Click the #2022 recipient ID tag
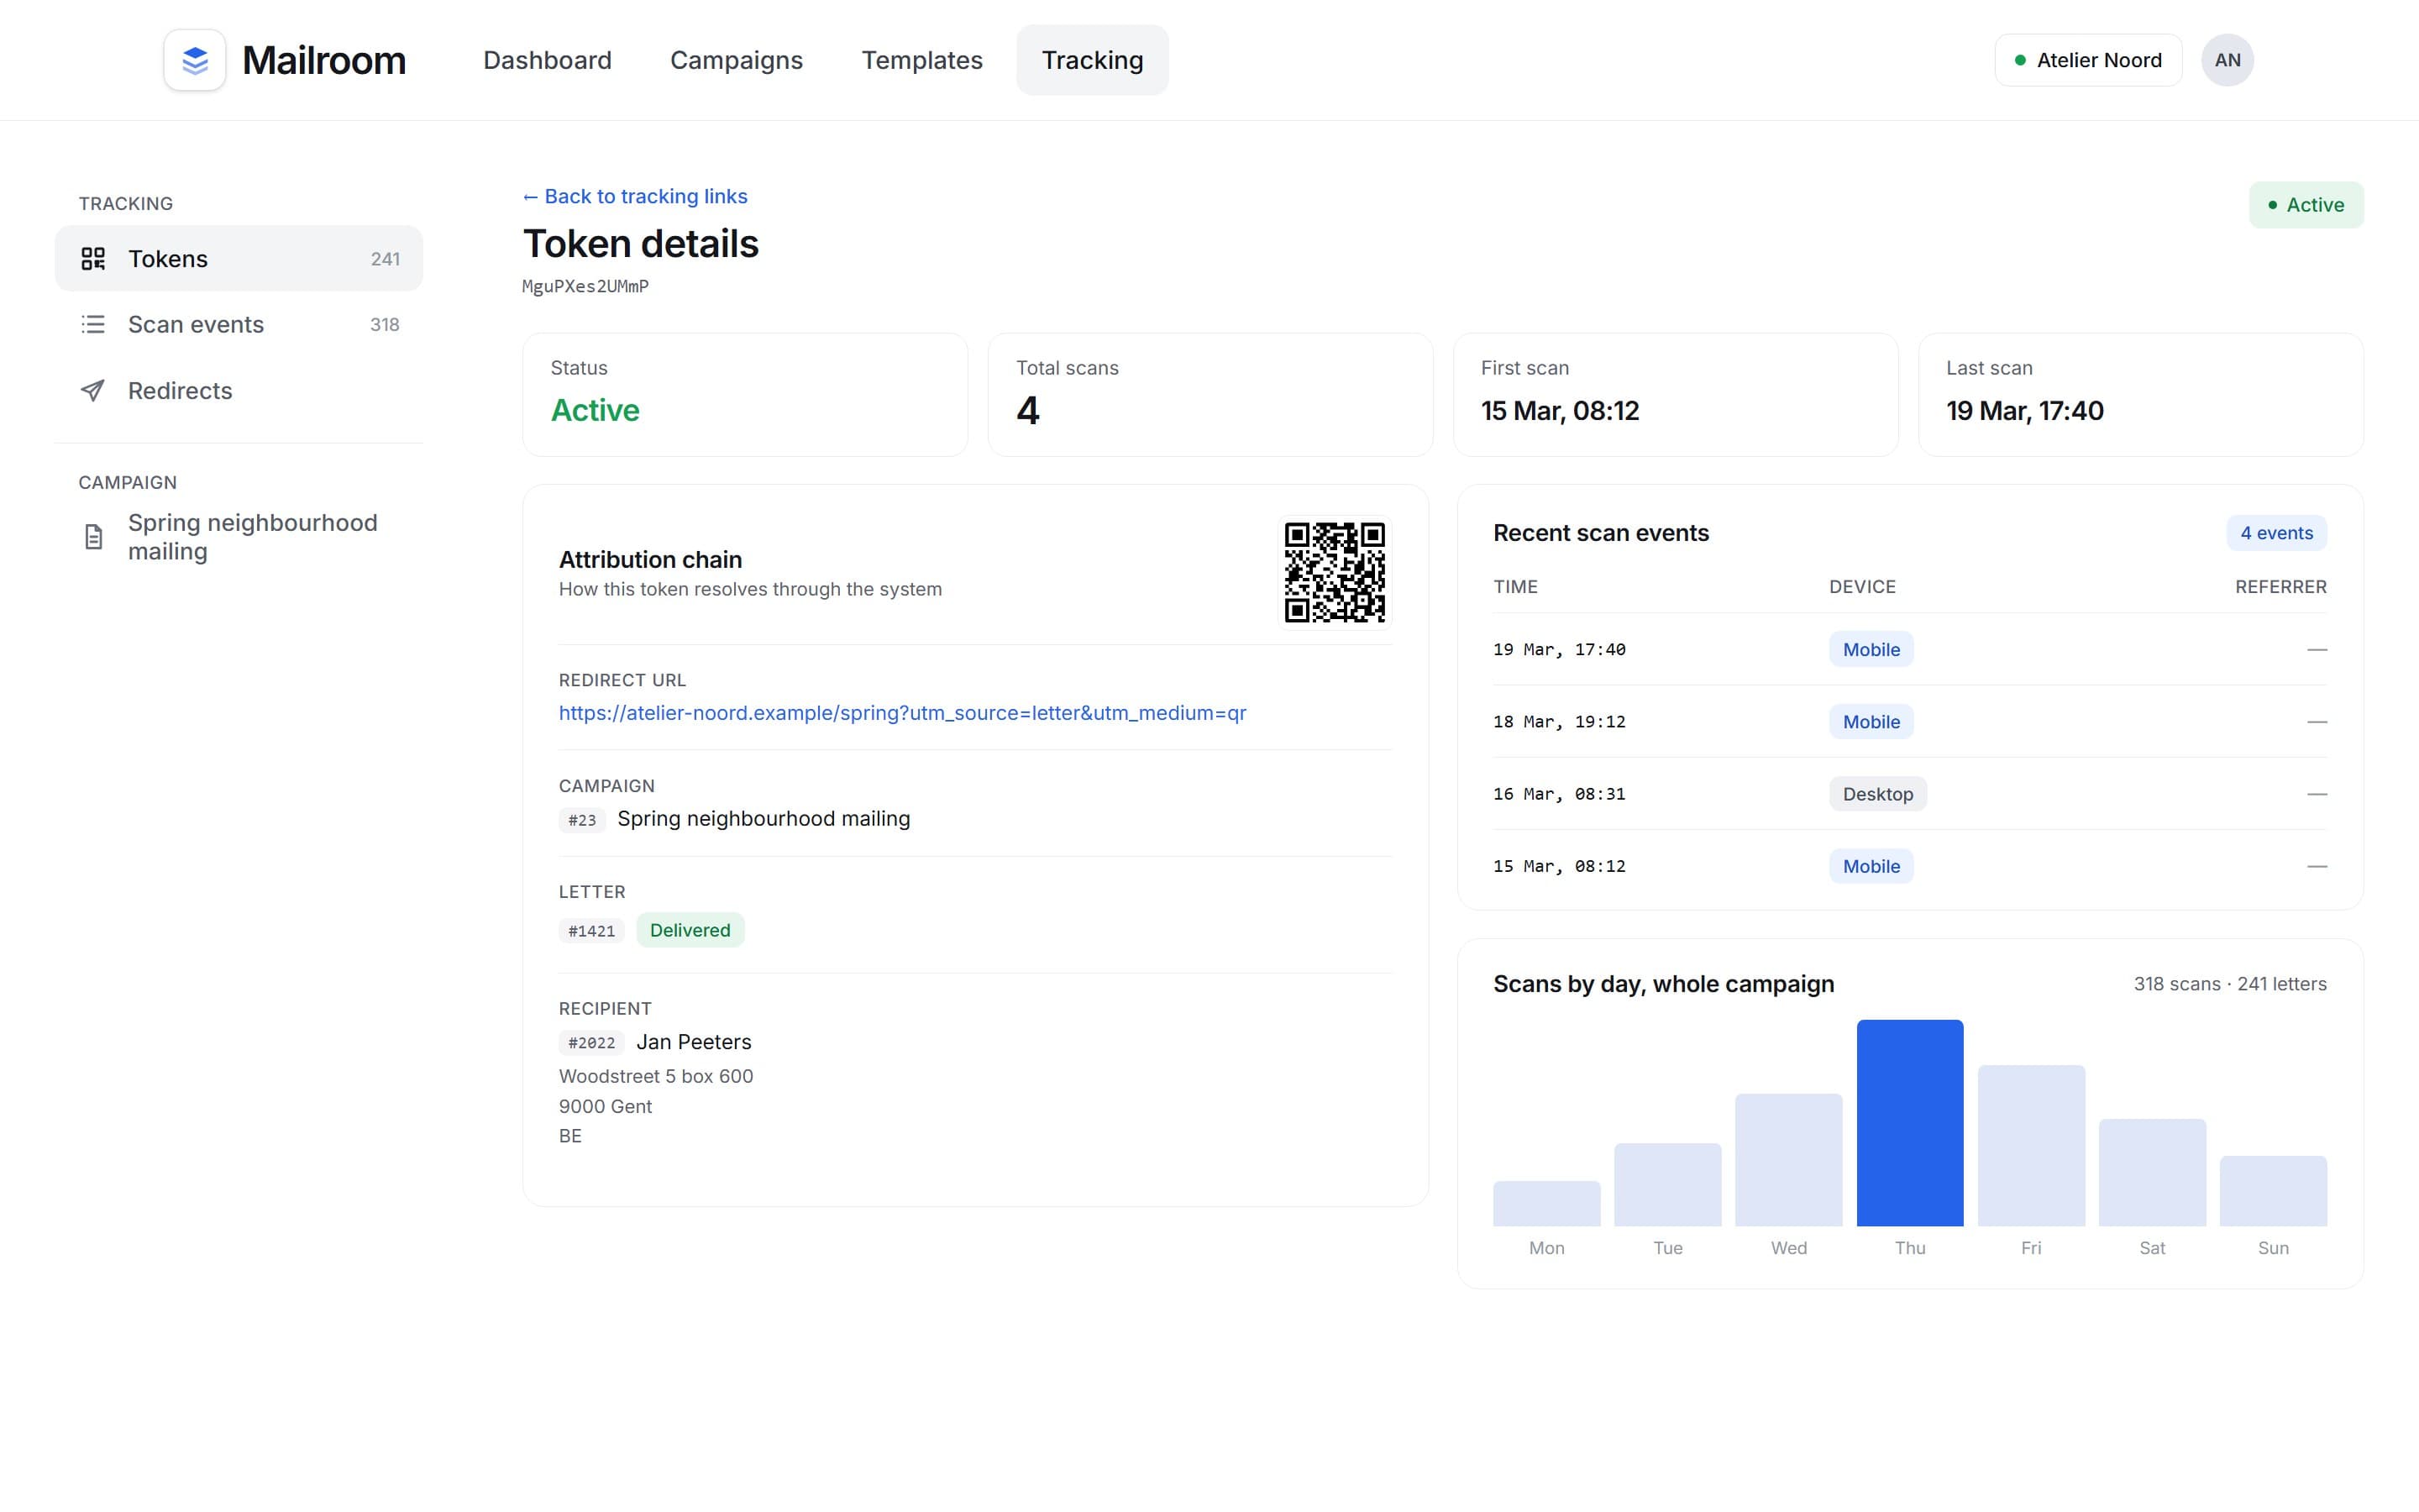The image size is (2419, 1512). click(x=592, y=1043)
